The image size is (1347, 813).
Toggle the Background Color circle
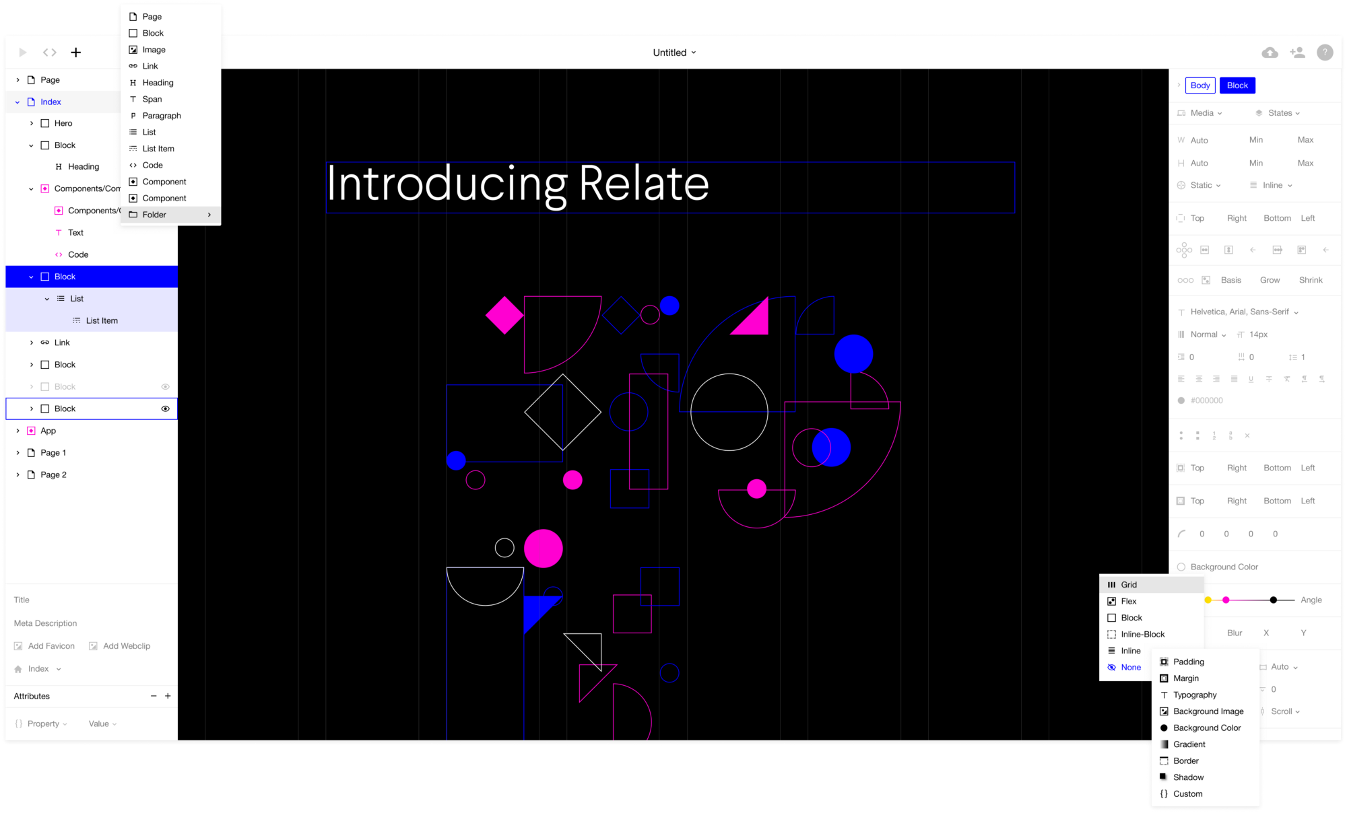(x=1181, y=567)
